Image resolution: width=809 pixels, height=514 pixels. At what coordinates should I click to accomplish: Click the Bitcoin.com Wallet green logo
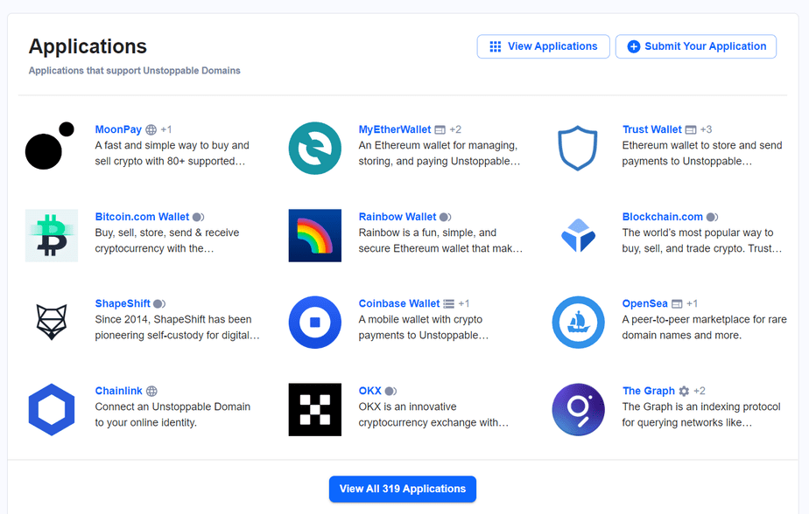[50, 234]
